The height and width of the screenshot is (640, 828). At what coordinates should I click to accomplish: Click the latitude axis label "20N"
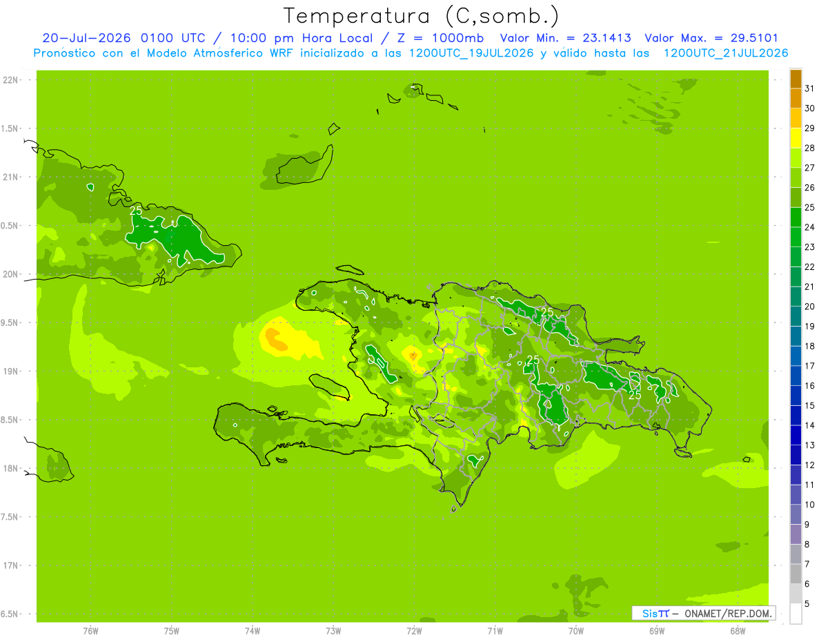point(10,274)
